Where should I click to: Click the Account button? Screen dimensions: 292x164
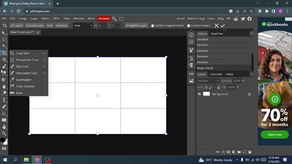pyautogui.click(x=104, y=18)
